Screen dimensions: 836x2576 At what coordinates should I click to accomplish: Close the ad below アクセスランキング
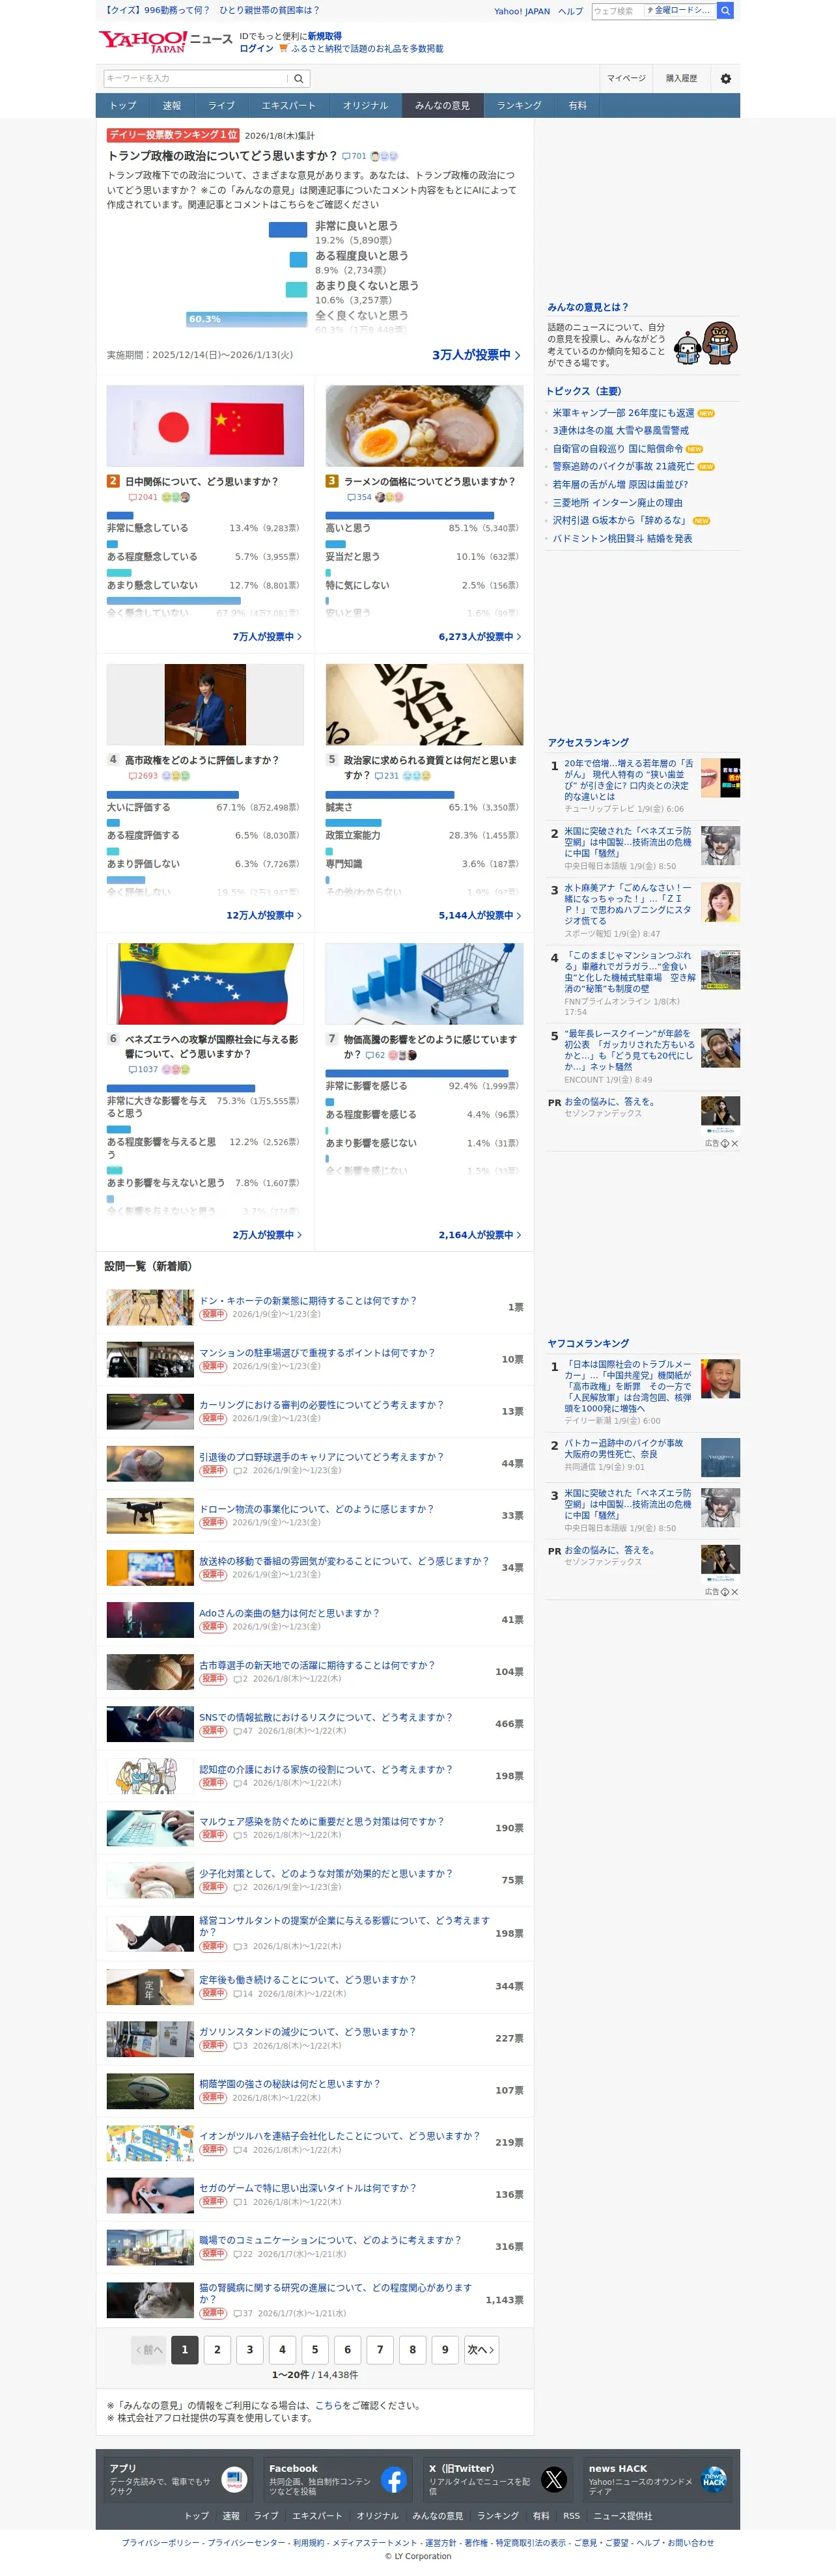tap(735, 1143)
